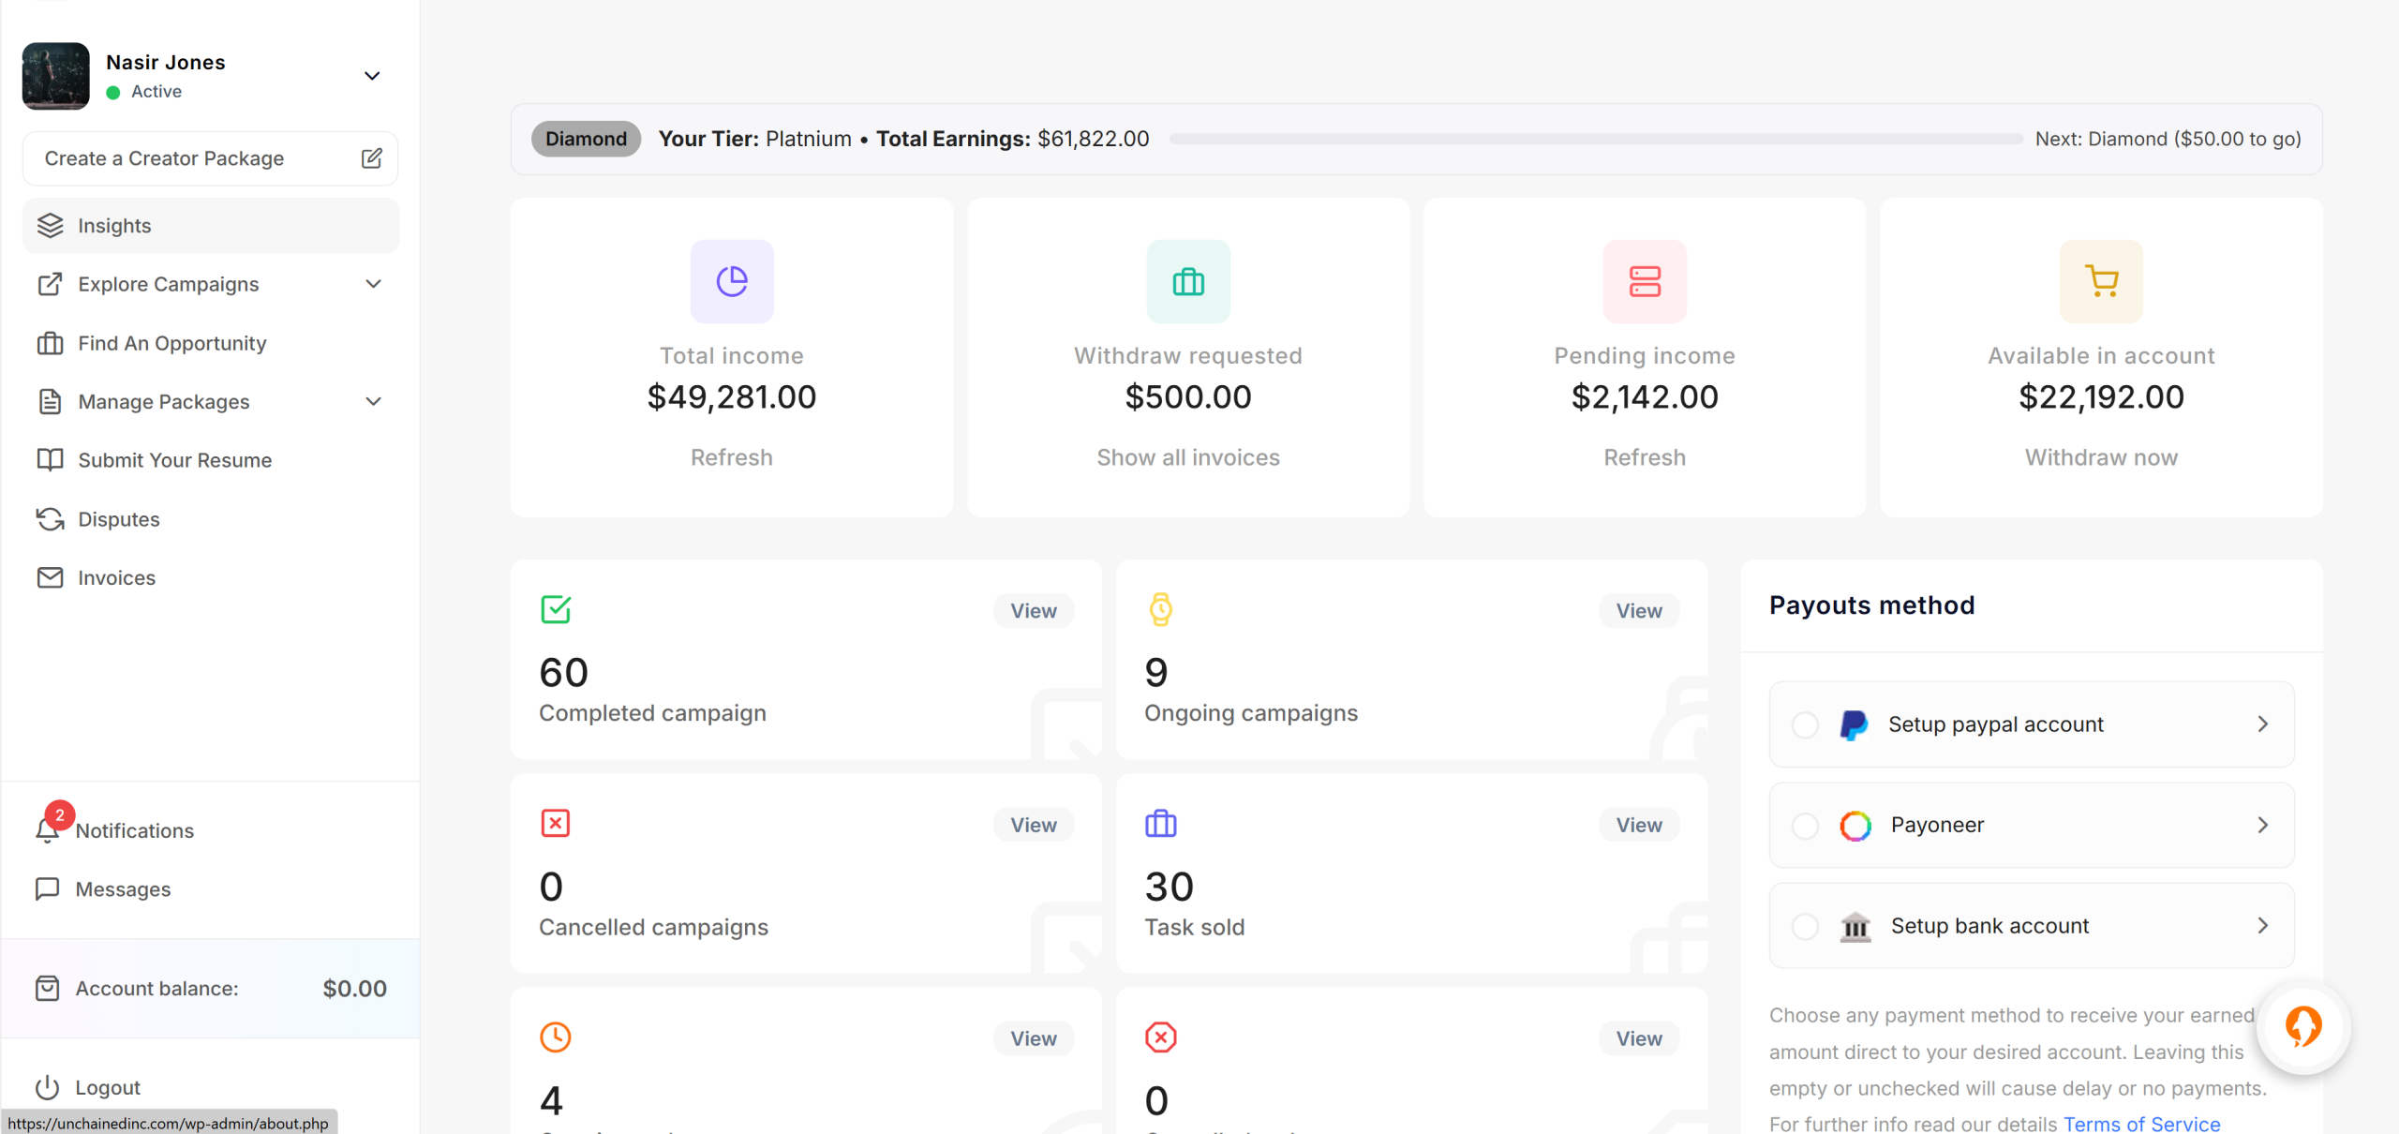Click Nasir Jones profile avatar thumbnail
The height and width of the screenshot is (1134, 2399).
[x=56, y=76]
